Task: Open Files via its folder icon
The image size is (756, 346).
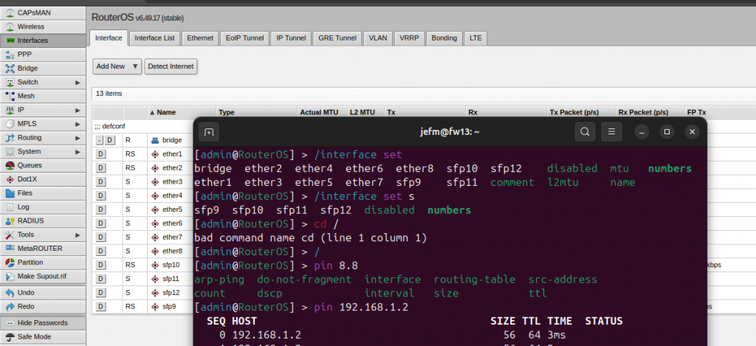Action: (10, 193)
